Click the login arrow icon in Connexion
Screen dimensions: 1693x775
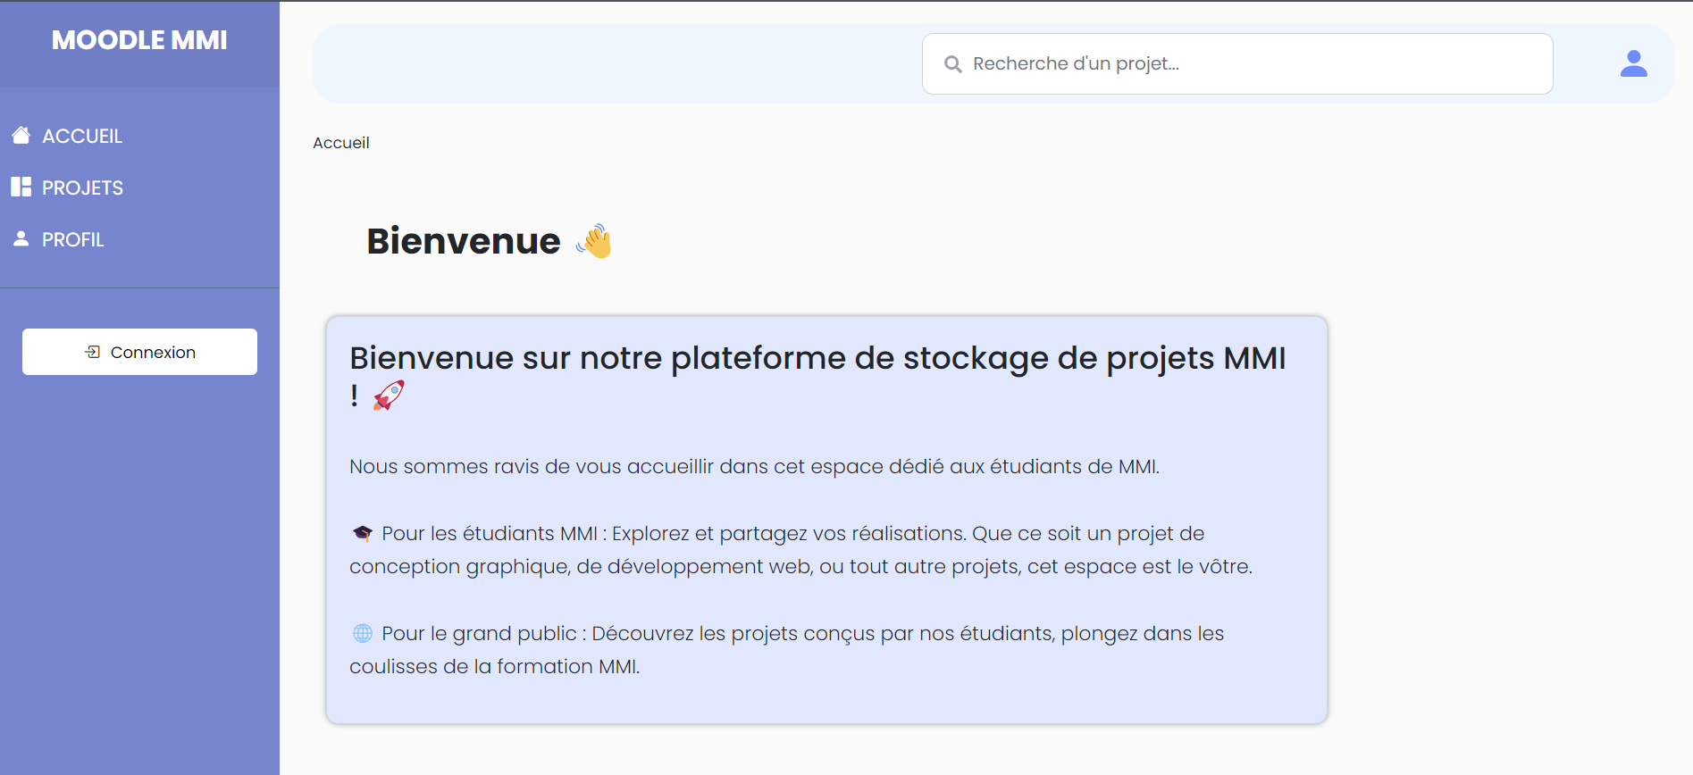[x=93, y=352]
